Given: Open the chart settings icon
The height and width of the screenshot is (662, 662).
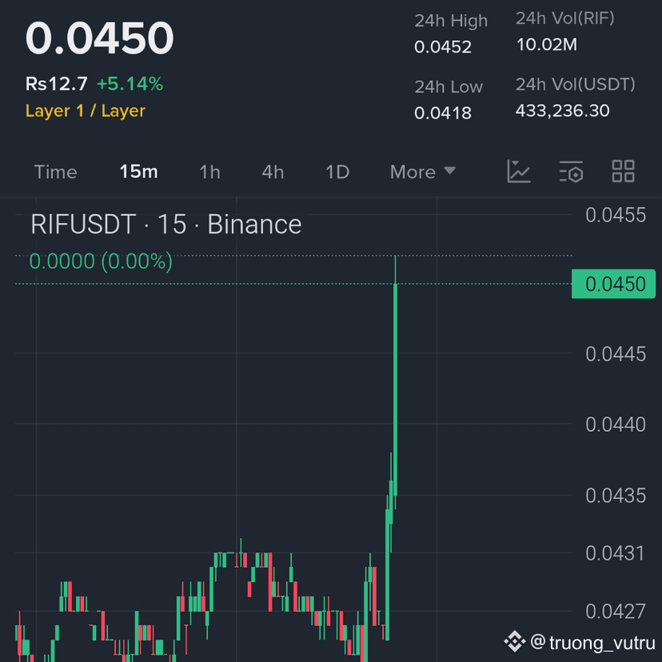Looking at the screenshot, I should [x=571, y=172].
